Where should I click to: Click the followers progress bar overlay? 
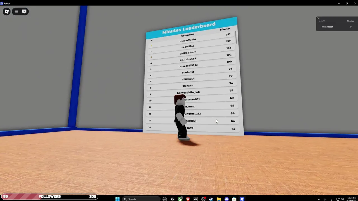pyautogui.click(x=50, y=197)
